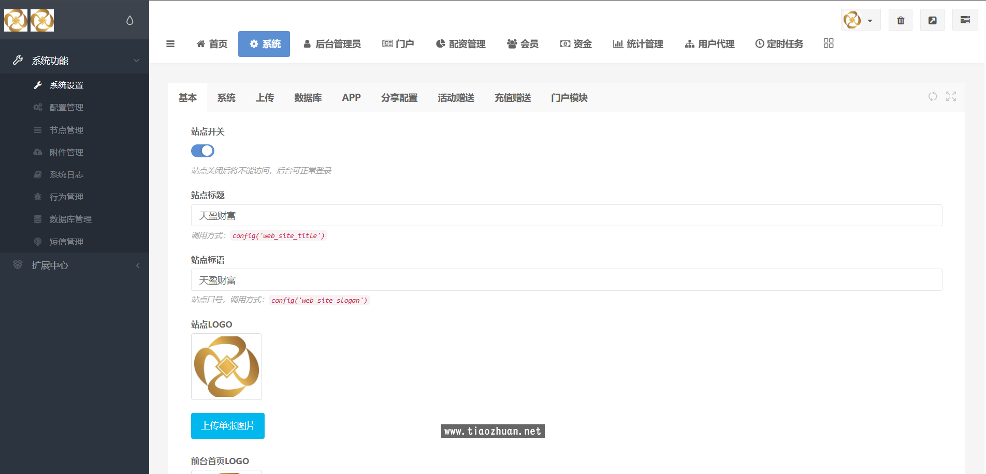Open the avatar dropdown in top right corner
986x474 pixels.
coord(860,20)
